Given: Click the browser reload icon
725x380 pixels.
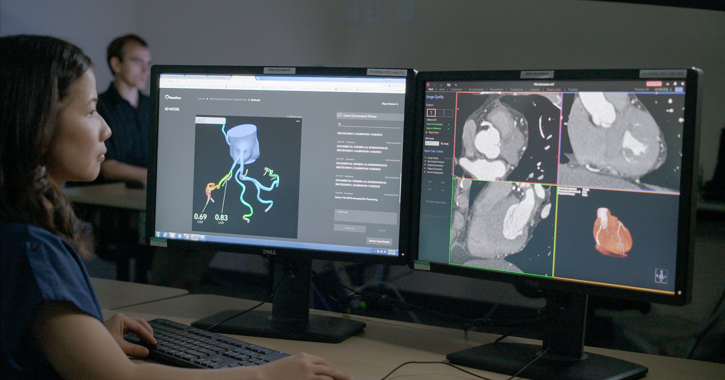Looking at the screenshot, I should [169, 81].
